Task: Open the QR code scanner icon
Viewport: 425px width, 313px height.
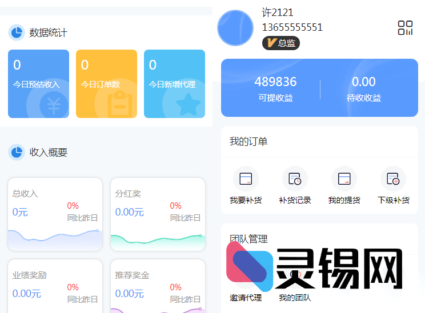Action: click(x=405, y=28)
